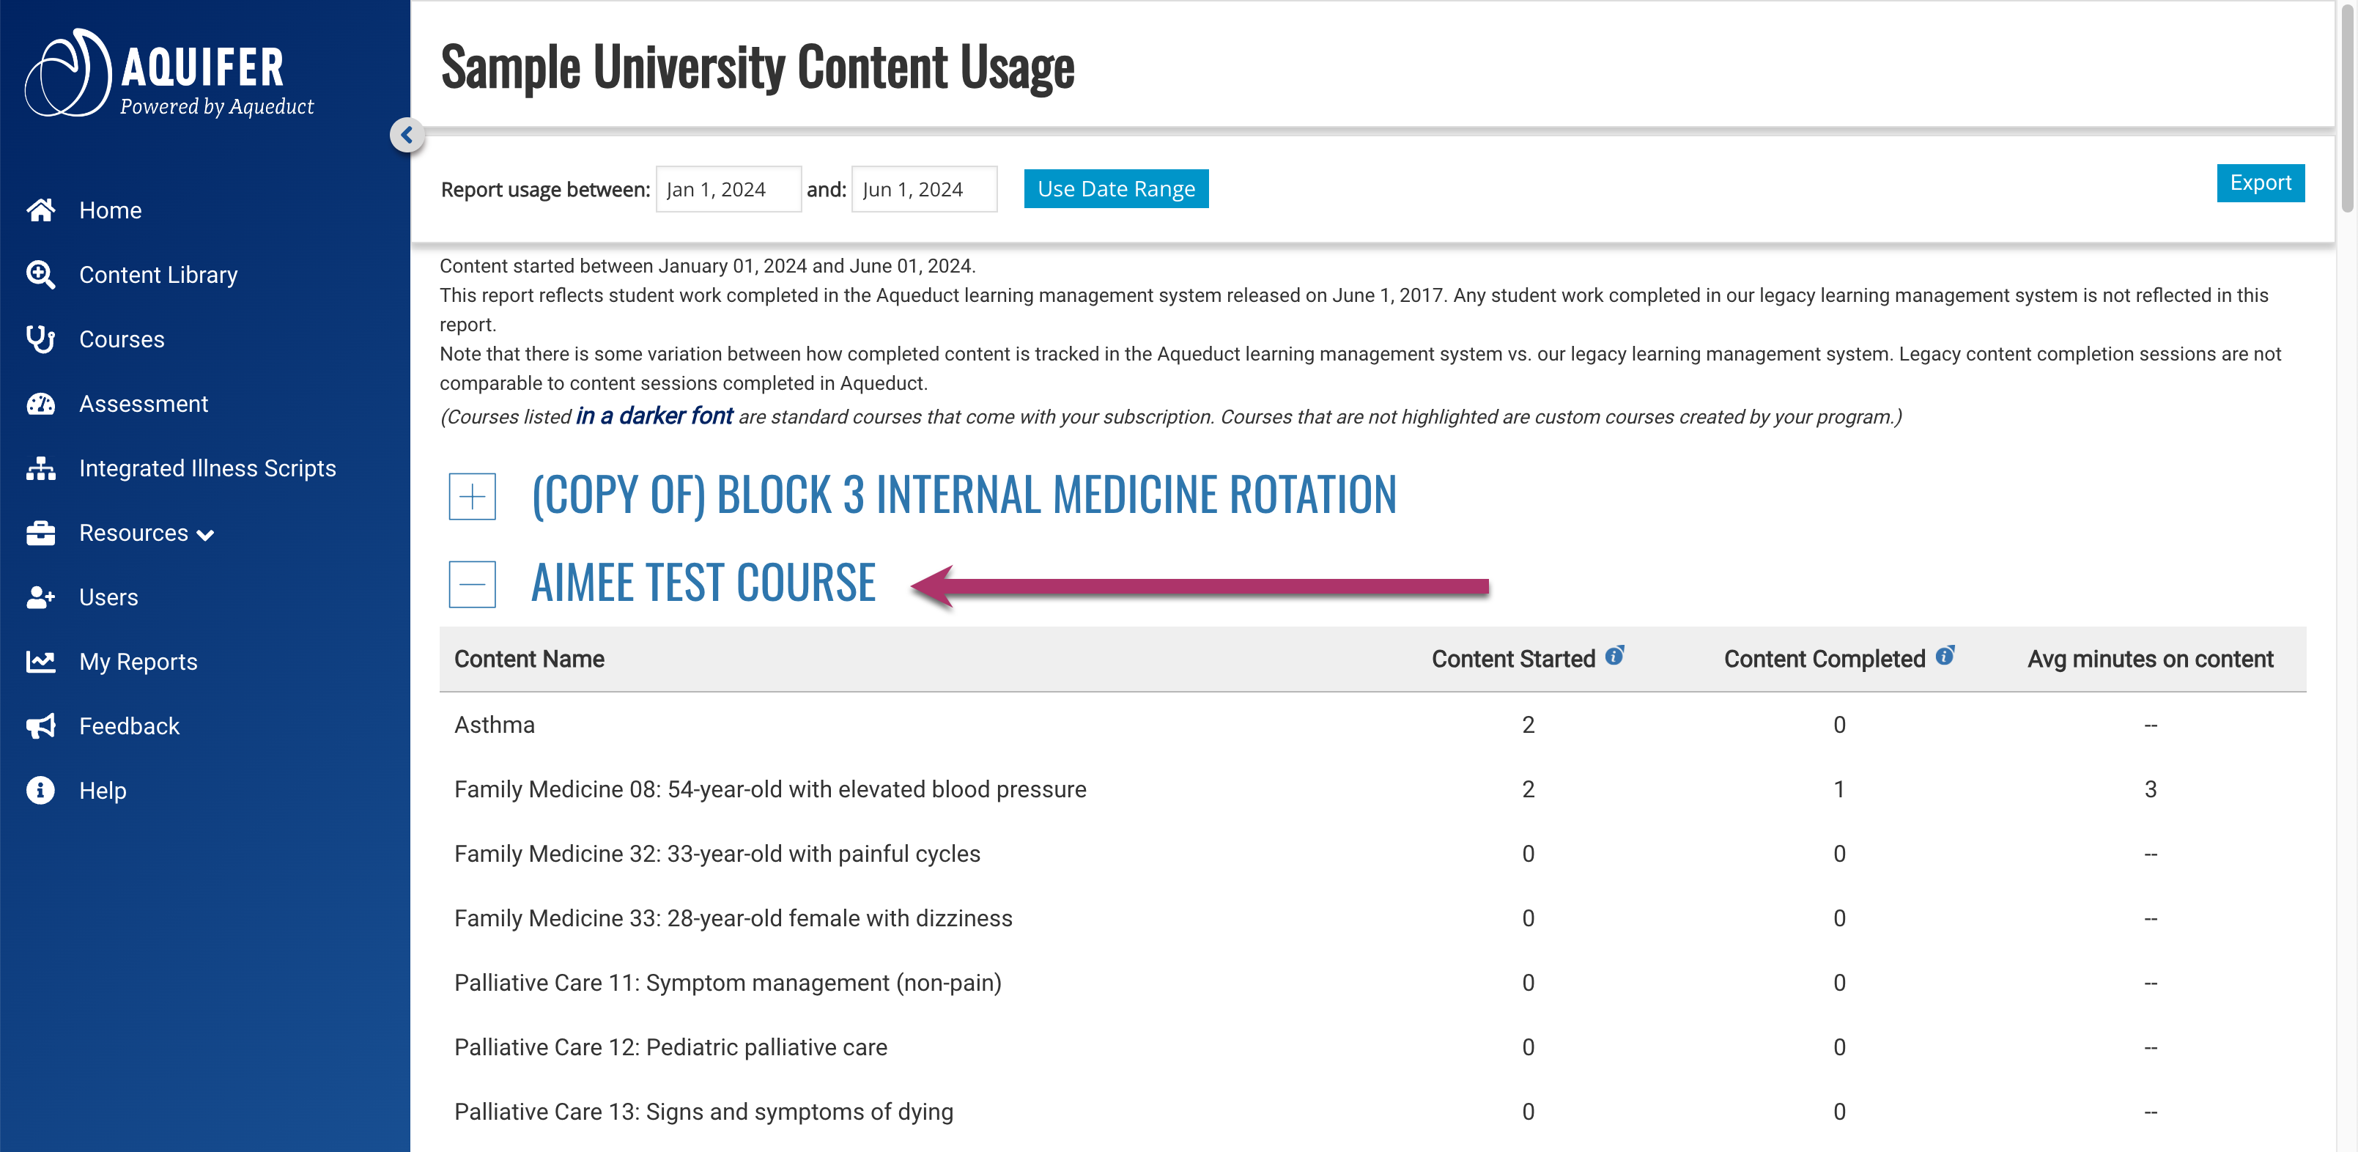The height and width of the screenshot is (1152, 2358).
Task: Click the Content Completed info icon
Action: (1945, 656)
